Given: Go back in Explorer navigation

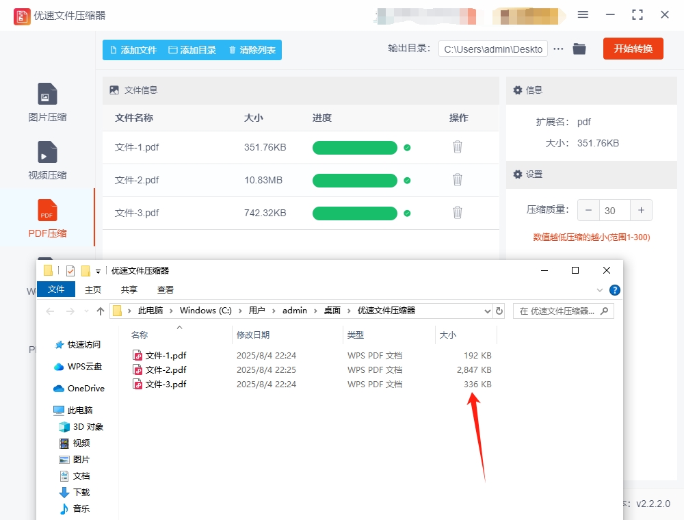Looking at the screenshot, I should click(50, 311).
